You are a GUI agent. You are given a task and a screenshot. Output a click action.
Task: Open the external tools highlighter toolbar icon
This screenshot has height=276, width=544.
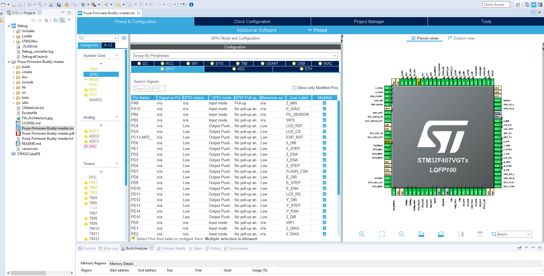click(106, 5)
